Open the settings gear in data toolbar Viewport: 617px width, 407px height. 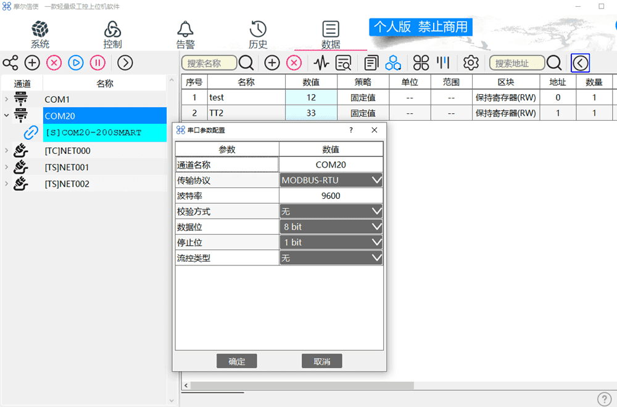pyautogui.click(x=471, y=63)
